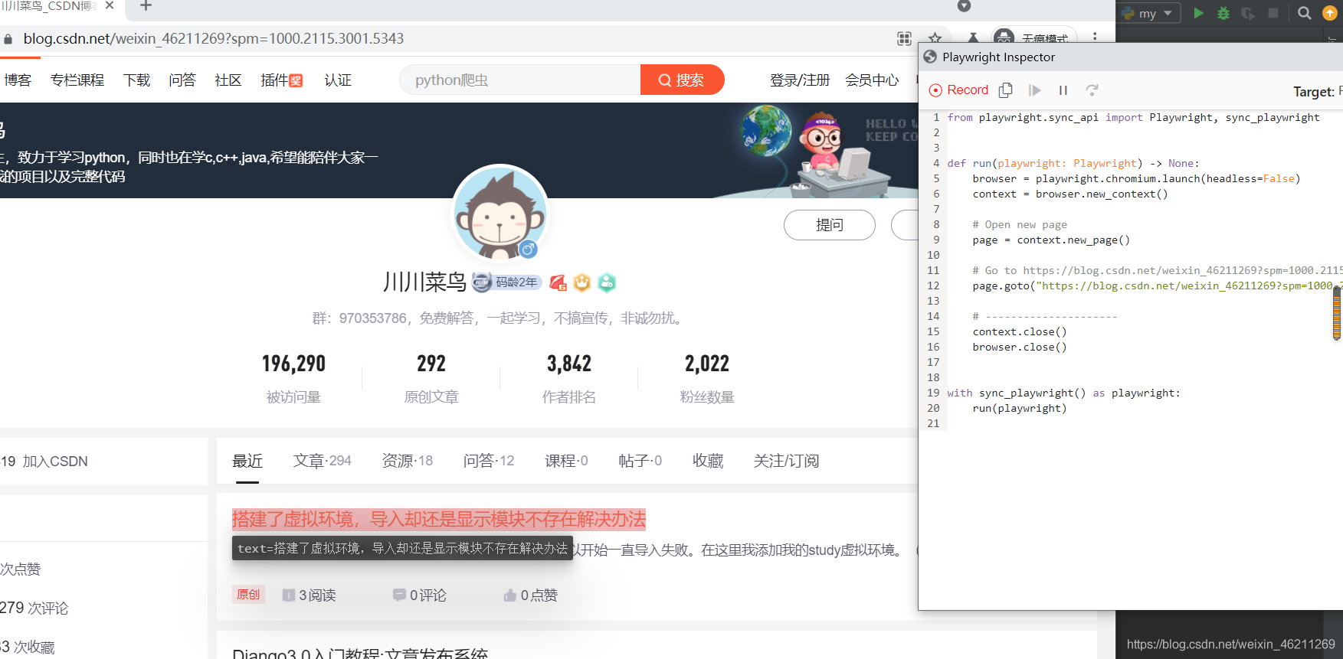Open 社区 in CSDN navigation
This screenshot has width=1343, height=659.
click(x=228, y=80)
